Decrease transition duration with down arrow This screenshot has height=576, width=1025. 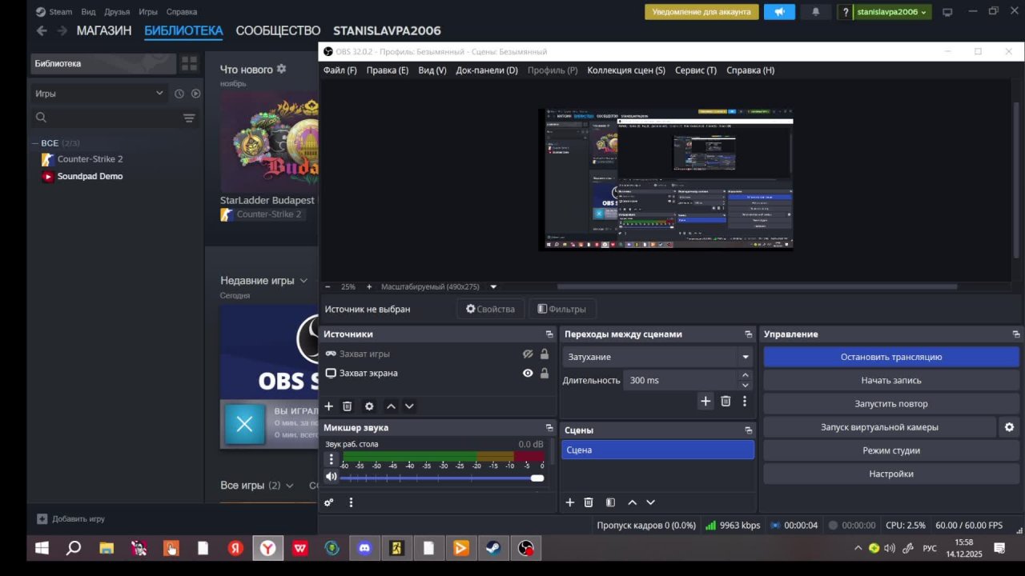pos(746,385)
